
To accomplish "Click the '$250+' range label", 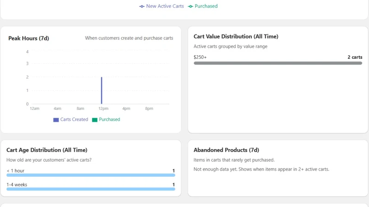I will point(200,57).
